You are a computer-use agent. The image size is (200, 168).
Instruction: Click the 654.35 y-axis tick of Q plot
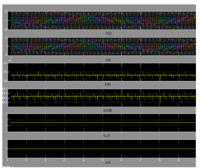click(x=5, y=93)
